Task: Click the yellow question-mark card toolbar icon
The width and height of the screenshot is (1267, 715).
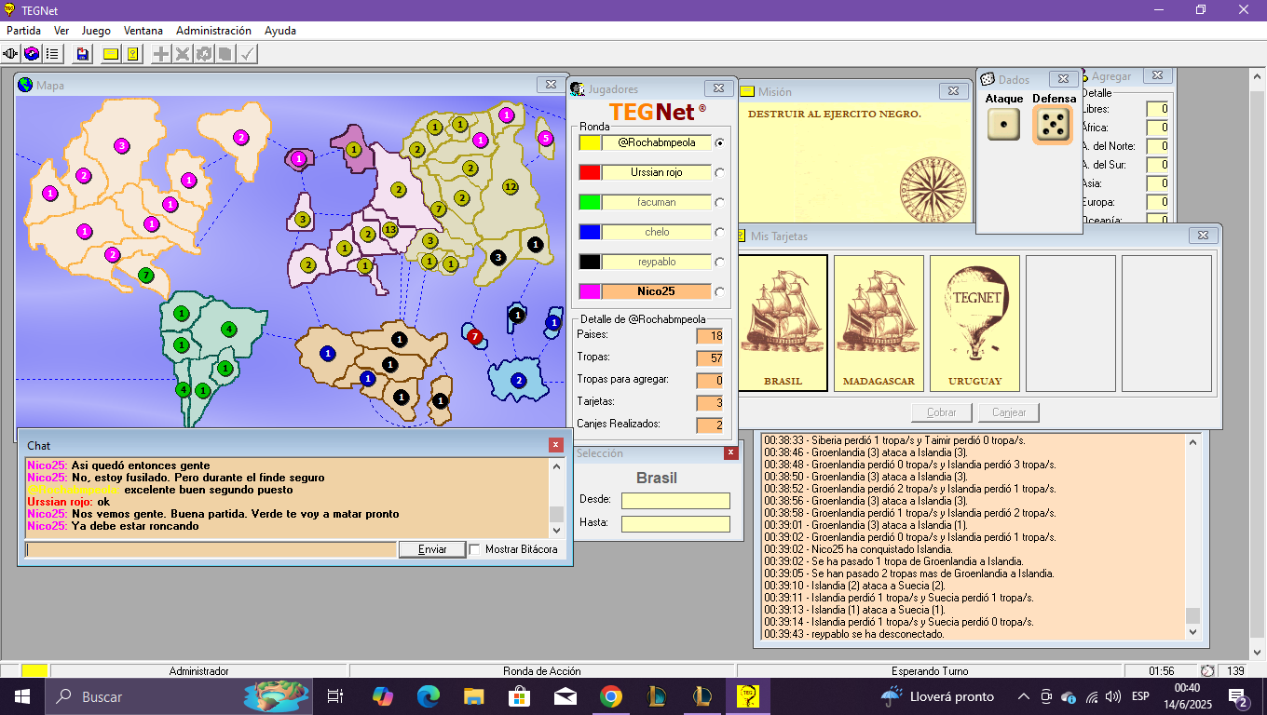Action: pos(132,54)
